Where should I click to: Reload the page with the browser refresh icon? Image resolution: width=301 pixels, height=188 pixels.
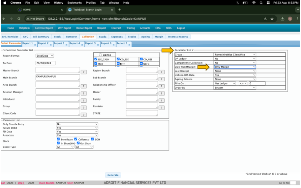pyautogui.click(x=19, y=19)
